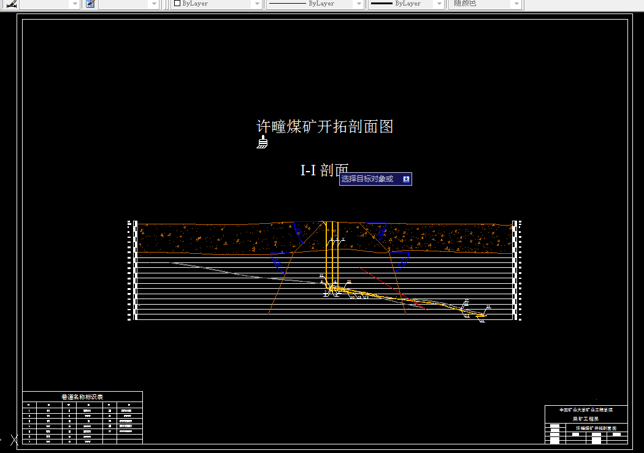Open the 随颜色 plot style dropdown
Screen dimensions: 644x453
pos(516,4)
